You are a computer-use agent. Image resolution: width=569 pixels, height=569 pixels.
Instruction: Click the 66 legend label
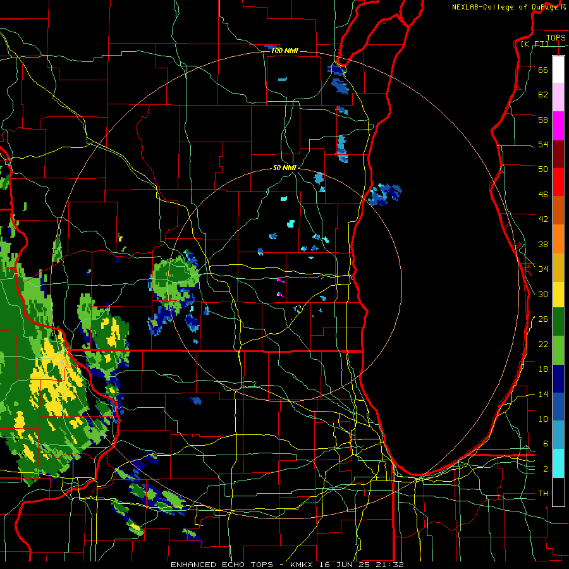[543, 70]
